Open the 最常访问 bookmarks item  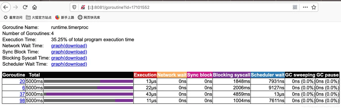pyautogui.click(x=13, y=17)
